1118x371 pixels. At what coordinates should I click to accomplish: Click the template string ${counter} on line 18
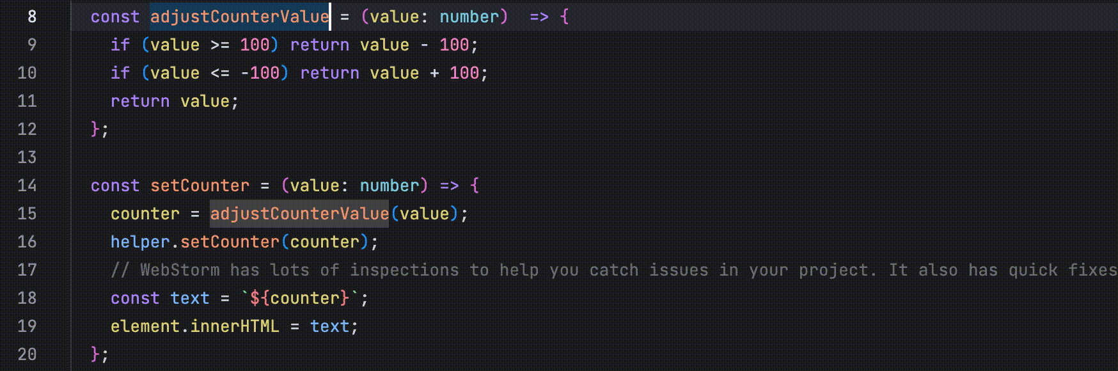coord(299,298)
